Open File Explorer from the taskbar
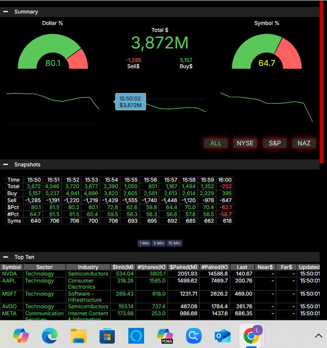This screenshot has height=348, width=327. tap(79, 336)
